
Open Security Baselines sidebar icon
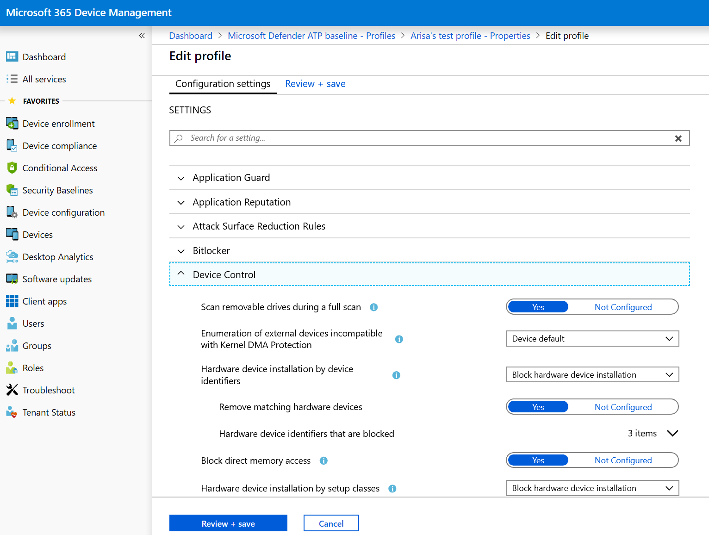pos(12,190)
